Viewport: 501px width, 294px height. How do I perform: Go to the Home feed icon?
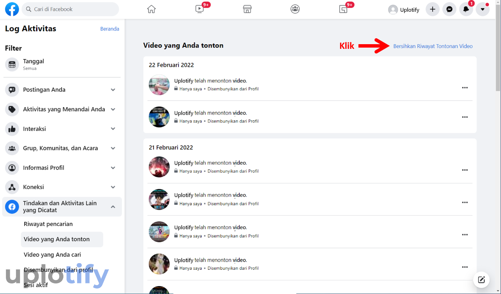[x=151, y=9]
